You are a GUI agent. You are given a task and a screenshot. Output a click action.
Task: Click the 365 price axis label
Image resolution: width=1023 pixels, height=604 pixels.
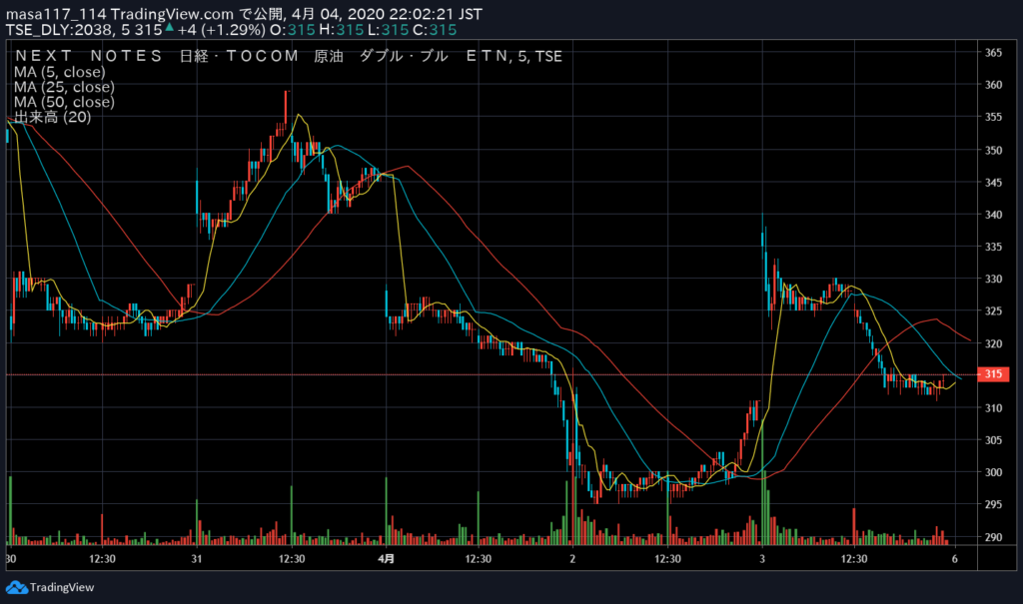point(993,53)
